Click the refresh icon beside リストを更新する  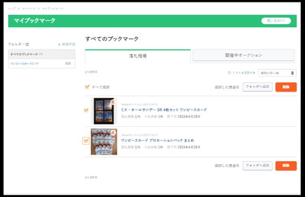229,73
